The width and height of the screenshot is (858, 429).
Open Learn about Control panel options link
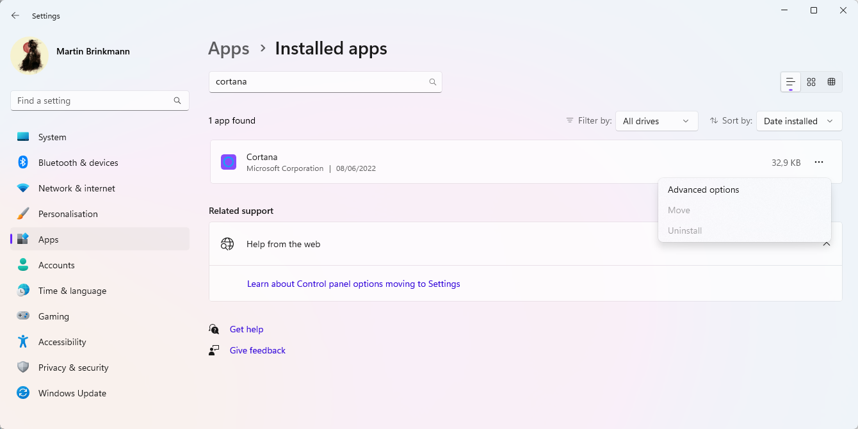pos(353,284)
